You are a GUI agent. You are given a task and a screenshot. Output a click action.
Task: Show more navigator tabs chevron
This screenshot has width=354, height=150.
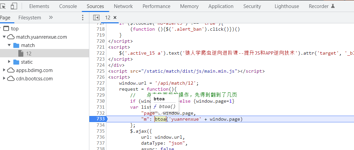(x=51, y=17)
